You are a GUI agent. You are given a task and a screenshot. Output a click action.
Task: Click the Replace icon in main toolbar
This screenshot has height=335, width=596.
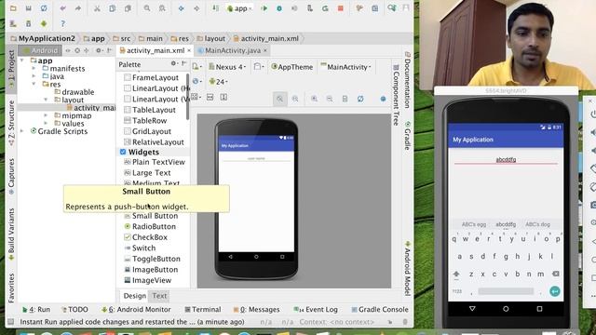tap(162, 8)
